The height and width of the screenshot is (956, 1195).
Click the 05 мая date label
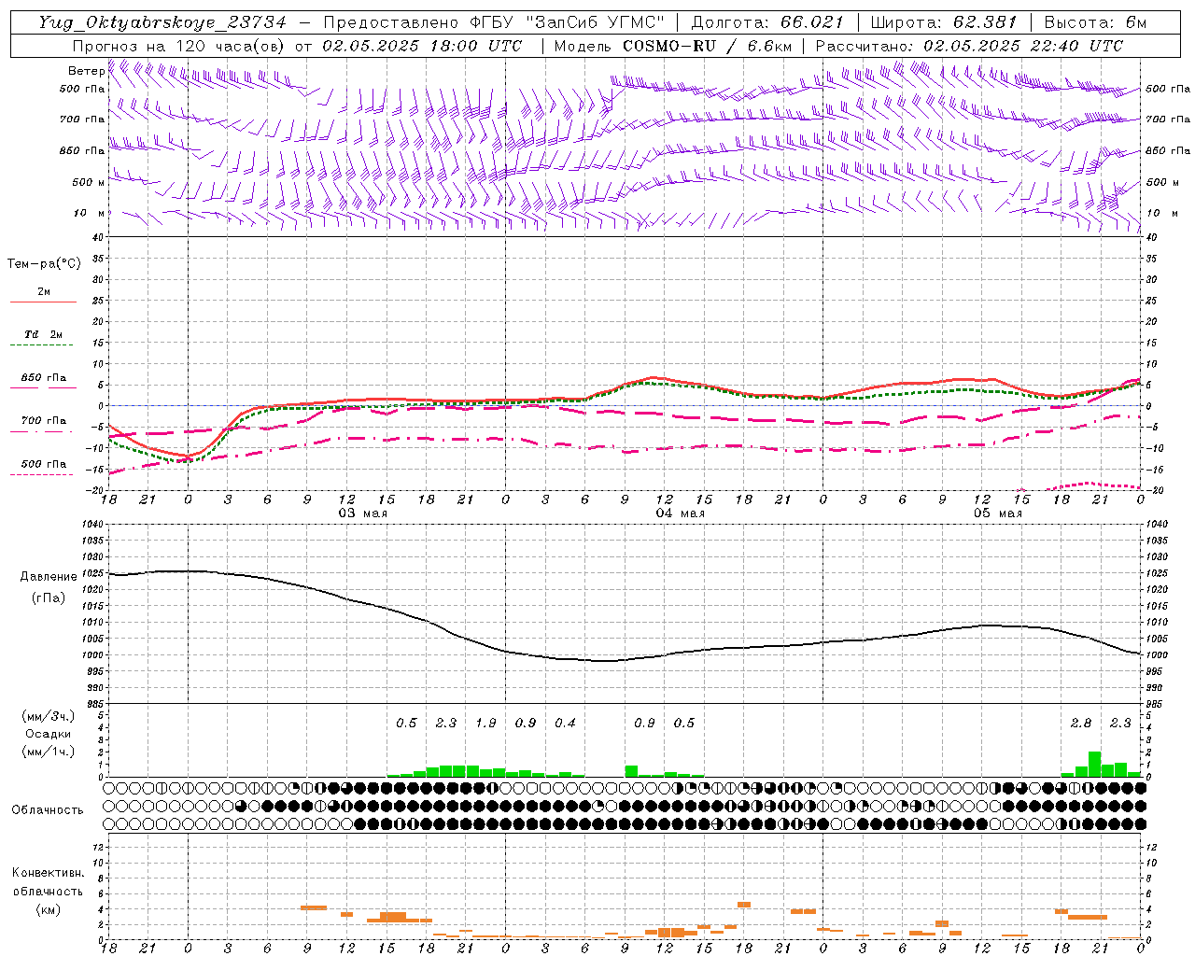997,513
